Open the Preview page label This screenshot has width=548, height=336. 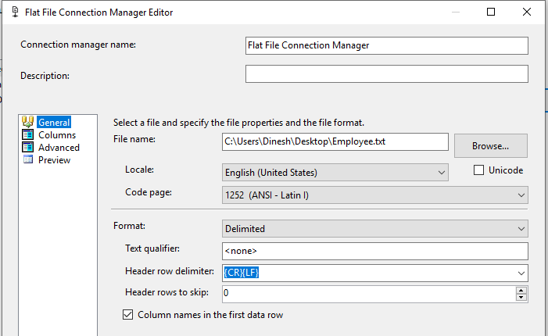tap(54, 159)
